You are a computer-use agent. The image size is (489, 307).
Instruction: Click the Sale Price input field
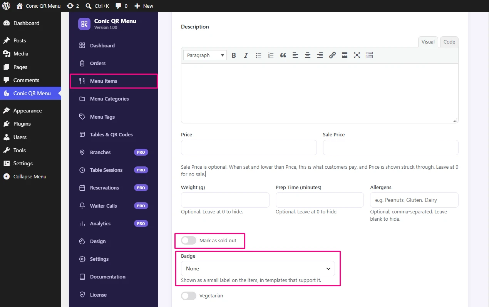pos(390,148)
